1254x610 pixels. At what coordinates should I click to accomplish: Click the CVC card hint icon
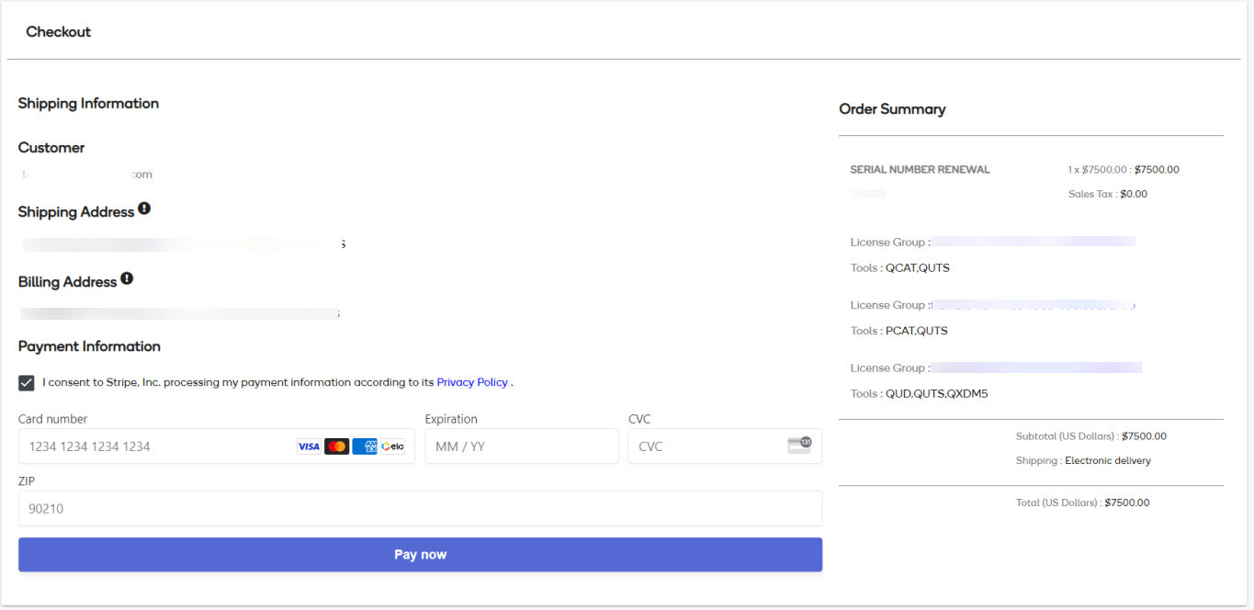(799, 446)
